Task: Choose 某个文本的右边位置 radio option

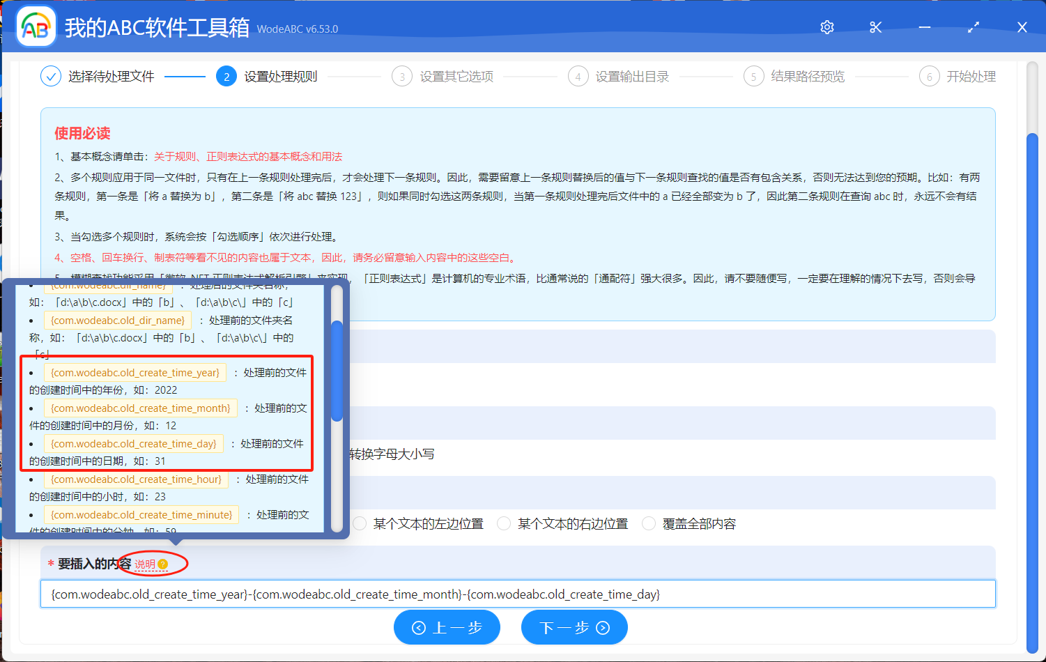Action: 504,523
